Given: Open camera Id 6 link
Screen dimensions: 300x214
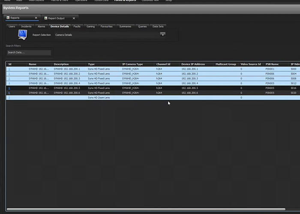Looking at the screenshot, I should pyautogui.click(x=9, y=93).
